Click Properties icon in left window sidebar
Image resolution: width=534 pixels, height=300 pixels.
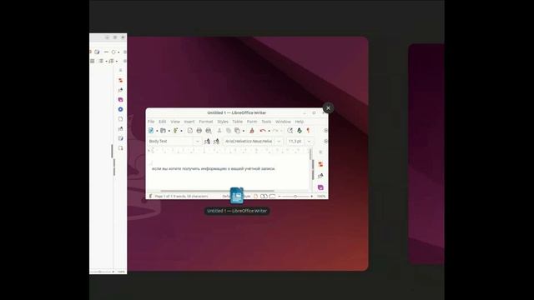[x=120, y=81]
